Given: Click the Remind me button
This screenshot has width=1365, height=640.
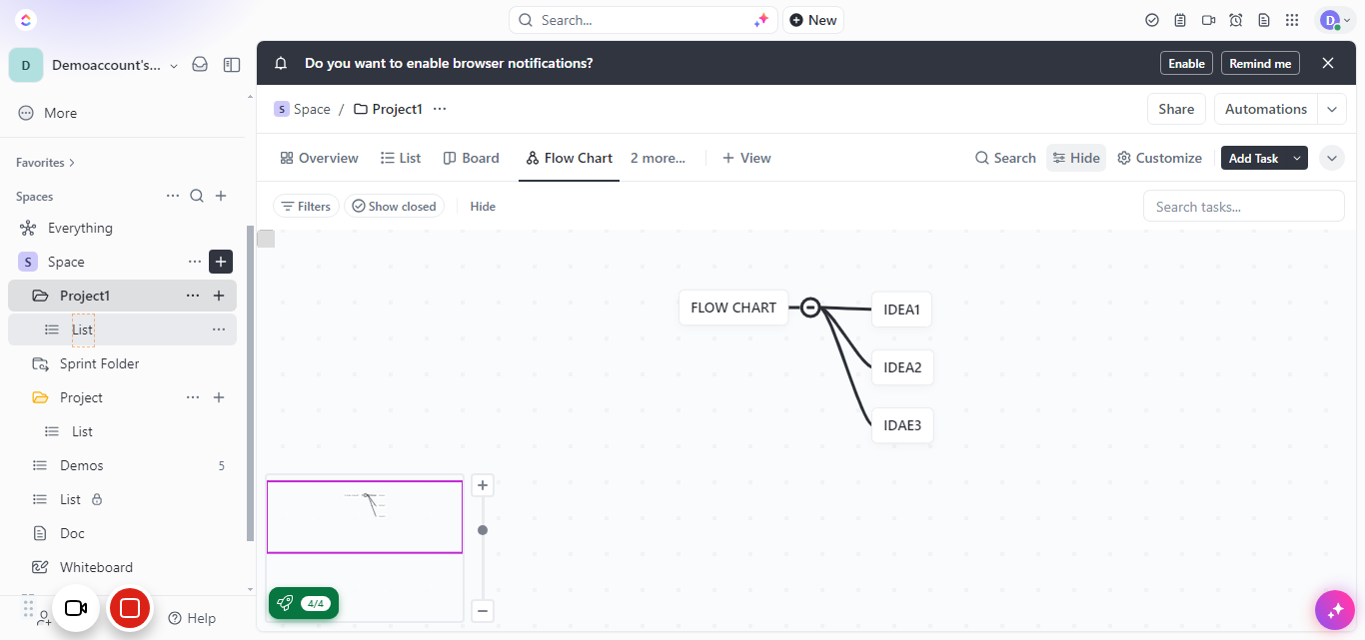Looking at the screenshot, I should [x=1260, y=63].
